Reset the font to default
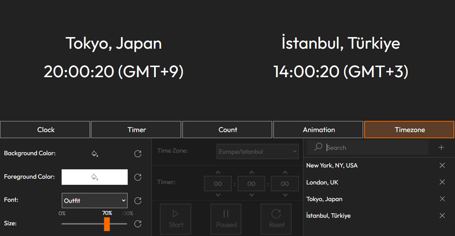455x236 pixels. 138,200
